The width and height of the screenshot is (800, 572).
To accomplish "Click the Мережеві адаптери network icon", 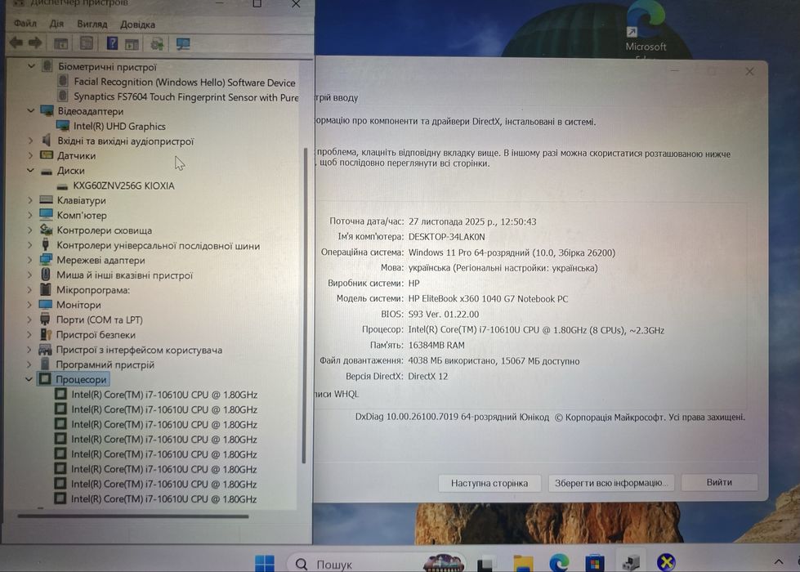I will point(46,260).
